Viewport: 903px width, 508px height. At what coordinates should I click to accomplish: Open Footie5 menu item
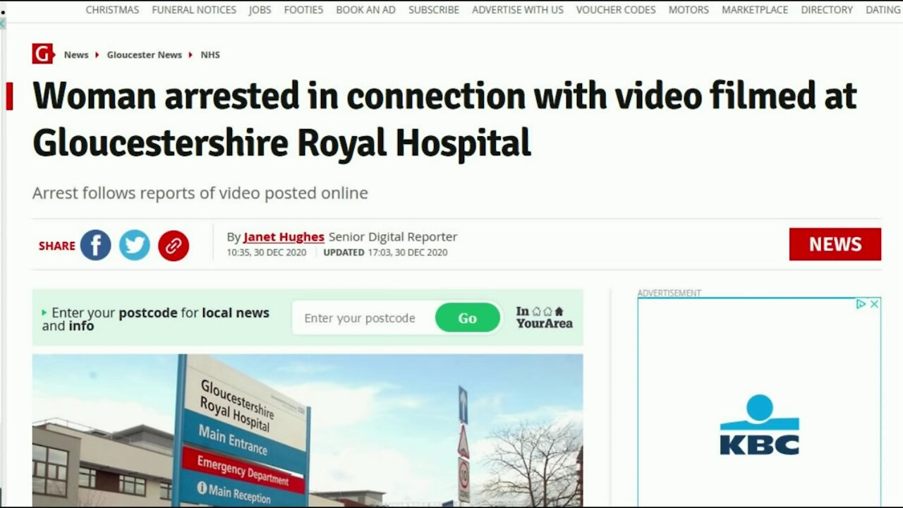303,10
